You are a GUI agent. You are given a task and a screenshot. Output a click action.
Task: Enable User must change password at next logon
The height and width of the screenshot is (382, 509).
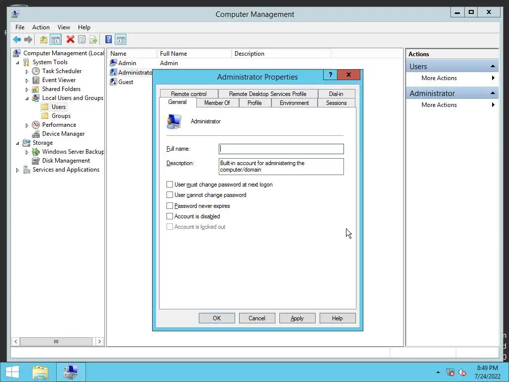click(x=170, y=185)
